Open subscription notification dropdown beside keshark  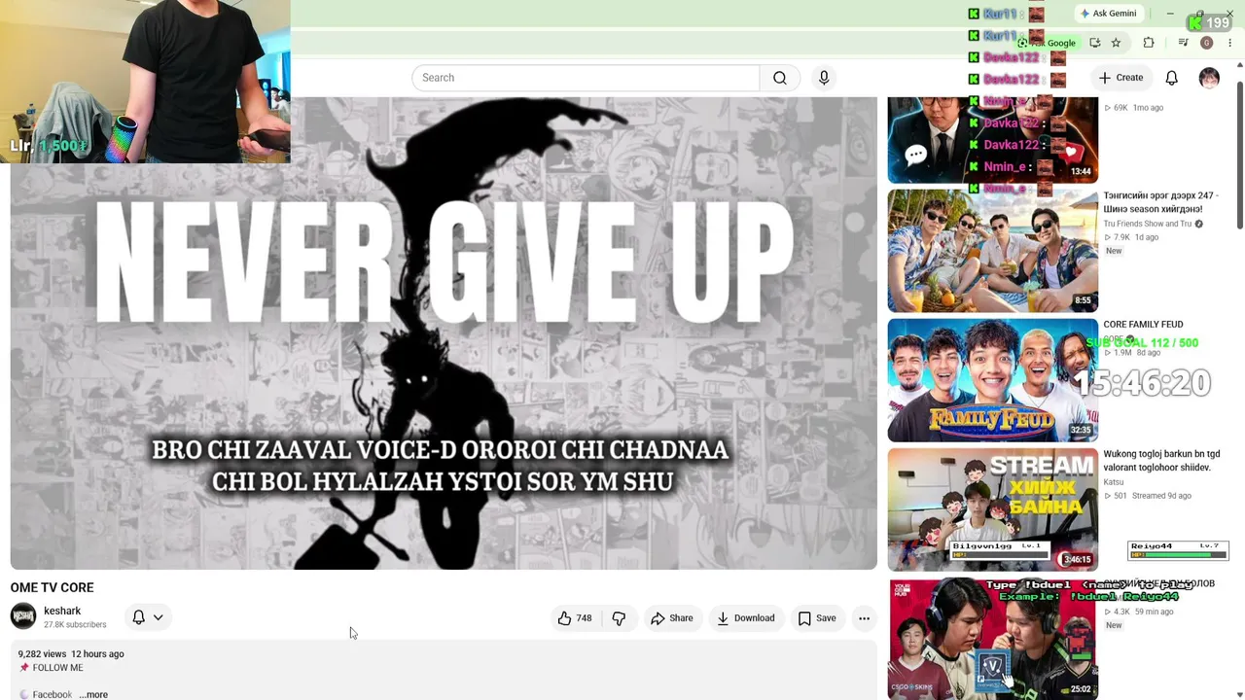[148, 617]
